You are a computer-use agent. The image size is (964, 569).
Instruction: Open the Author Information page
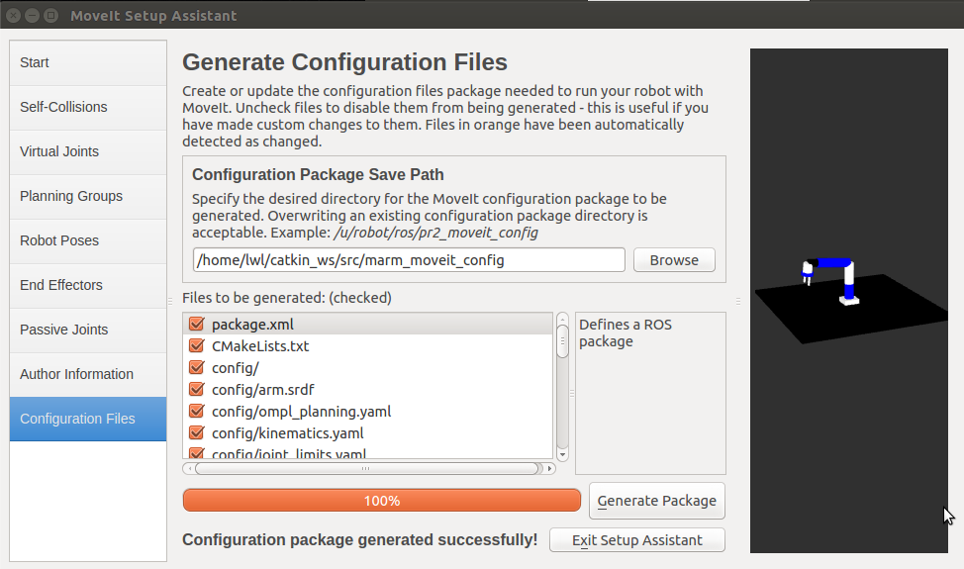click(x=88, y=374)
